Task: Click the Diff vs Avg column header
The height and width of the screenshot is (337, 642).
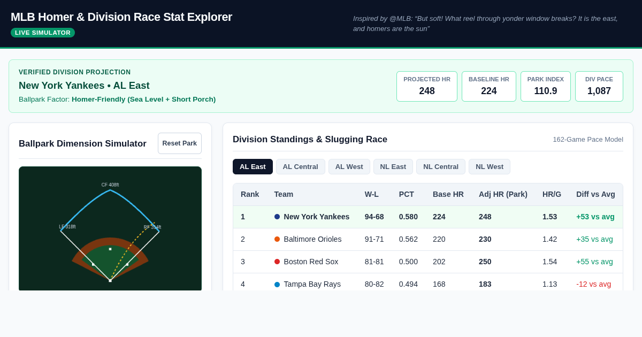Action: click(595, 194)
